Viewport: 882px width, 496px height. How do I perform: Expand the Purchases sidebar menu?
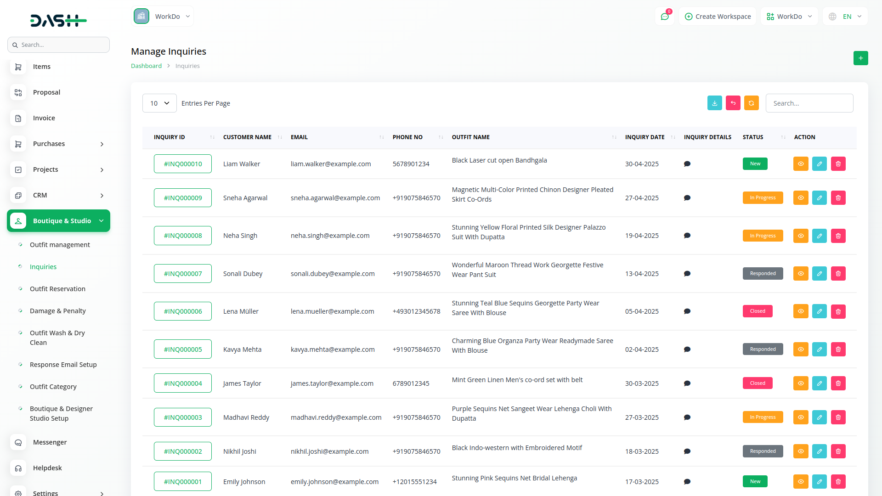coord(58,144)
